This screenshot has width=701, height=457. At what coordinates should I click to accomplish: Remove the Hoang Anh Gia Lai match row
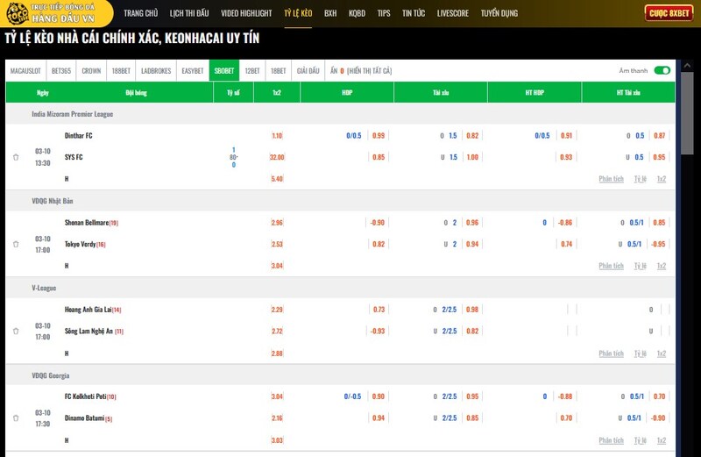[x=16, y=332]
